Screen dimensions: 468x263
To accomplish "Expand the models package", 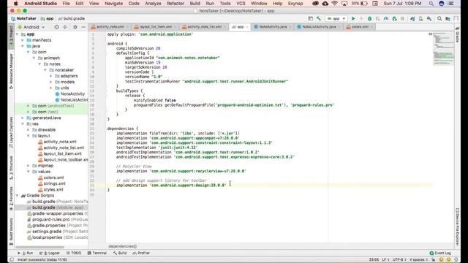I will point(51,82).
